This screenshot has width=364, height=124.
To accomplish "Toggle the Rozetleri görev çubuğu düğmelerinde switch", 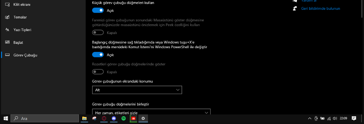I will pos(98,72).
